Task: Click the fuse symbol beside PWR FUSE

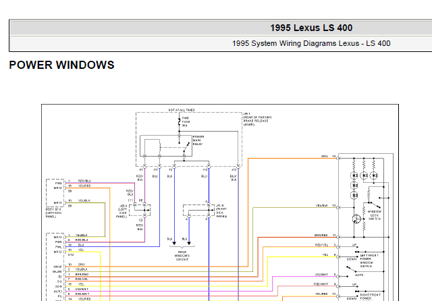Action: (179, 121)
